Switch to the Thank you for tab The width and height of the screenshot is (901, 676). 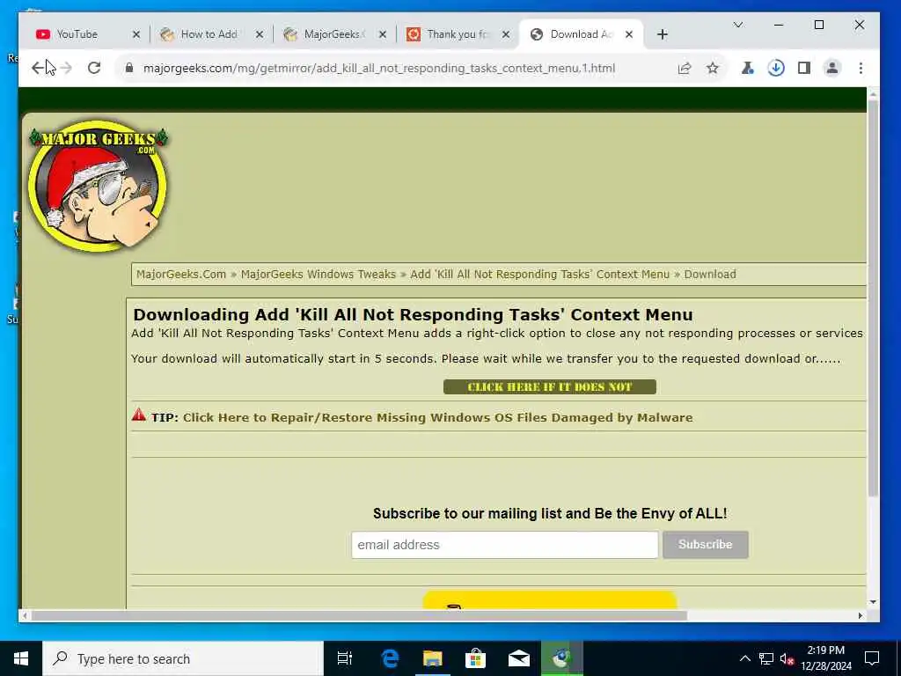pyautogui.click(x=457, y=34)
